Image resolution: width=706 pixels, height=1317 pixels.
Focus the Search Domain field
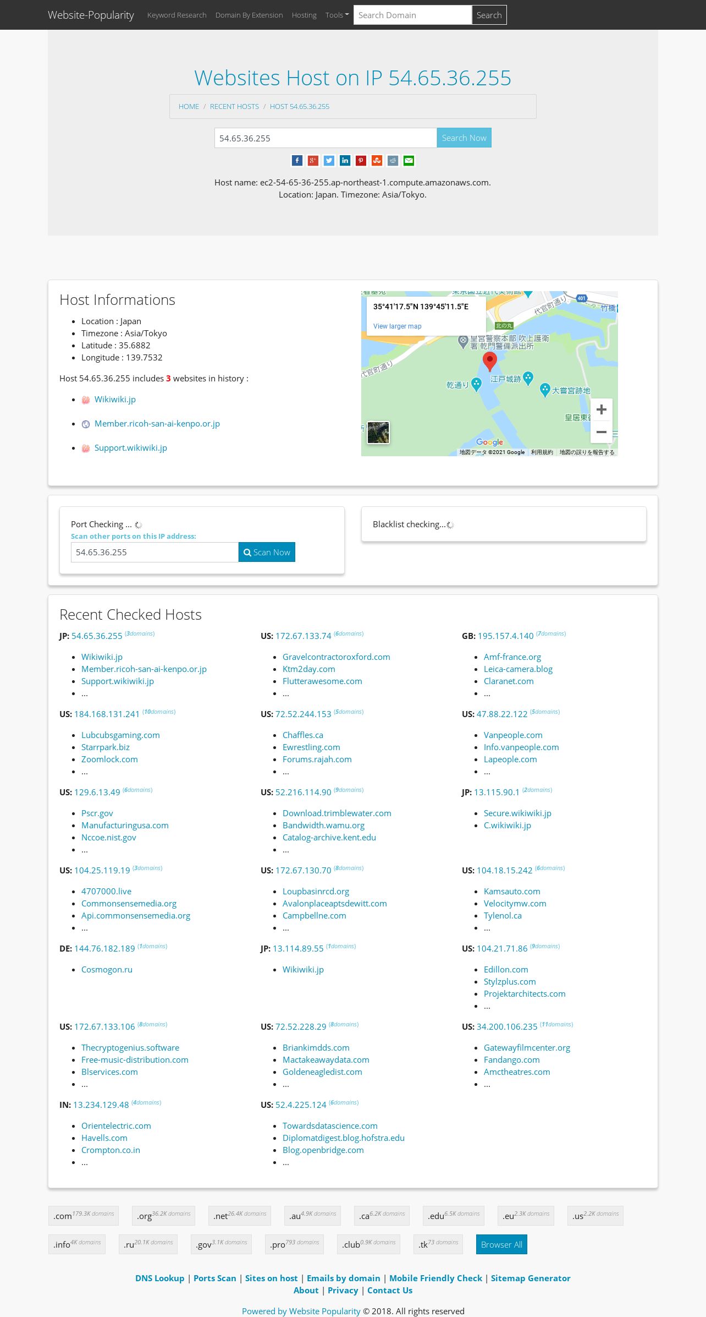pyautogui.click(x=413, y=15)
